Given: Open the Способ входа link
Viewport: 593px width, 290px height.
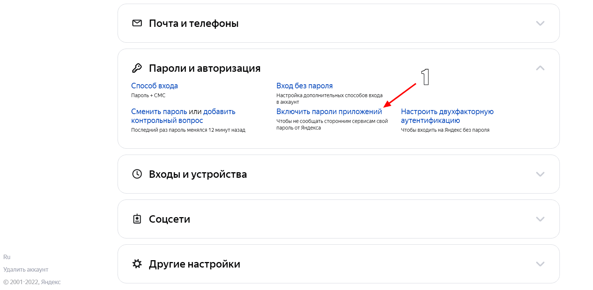Looking at the screenshot, I should tap(154, 86).
